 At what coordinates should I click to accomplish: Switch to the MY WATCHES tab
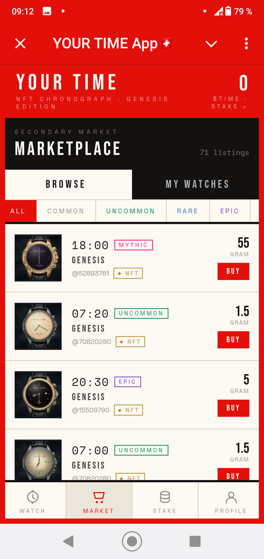click(197, 184)
